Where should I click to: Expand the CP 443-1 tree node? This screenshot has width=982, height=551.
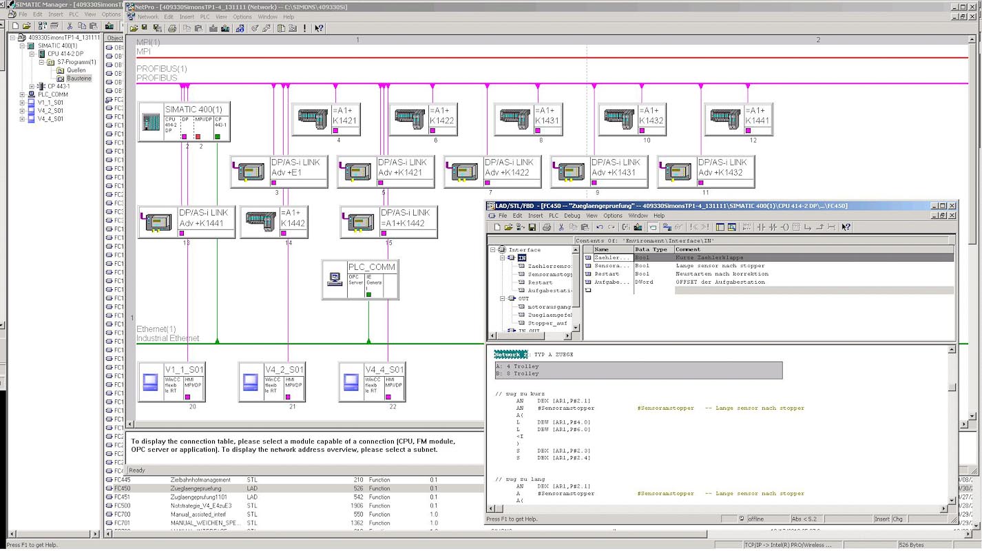pos(32,86)
